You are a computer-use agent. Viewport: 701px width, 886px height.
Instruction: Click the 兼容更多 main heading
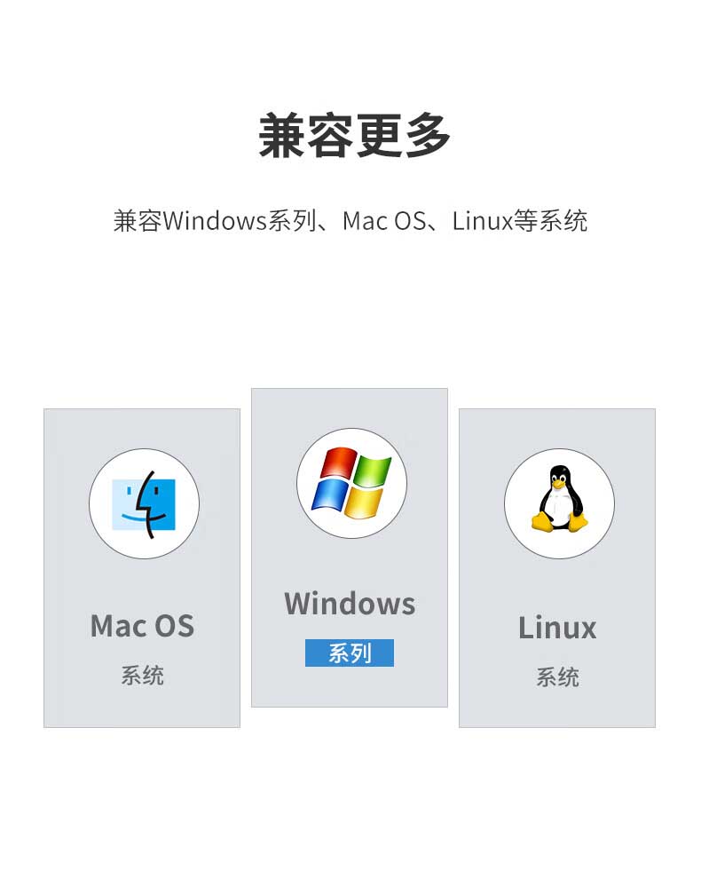(x=354, y=136)
